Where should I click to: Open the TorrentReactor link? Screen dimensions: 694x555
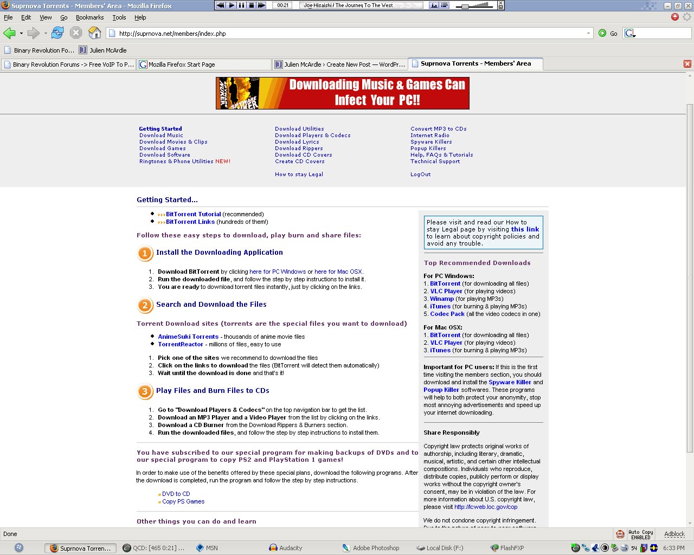pos(181,344)
